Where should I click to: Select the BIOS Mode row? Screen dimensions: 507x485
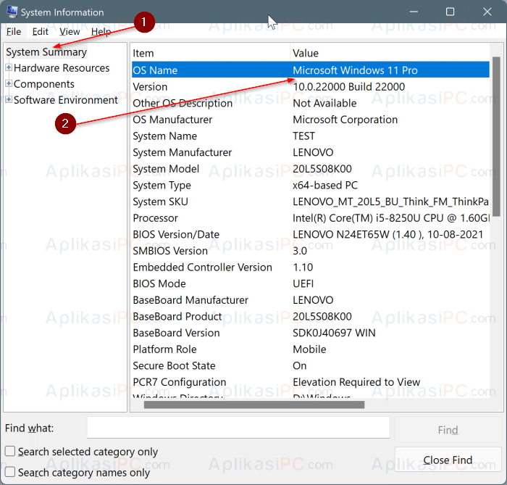click(311, 283)
